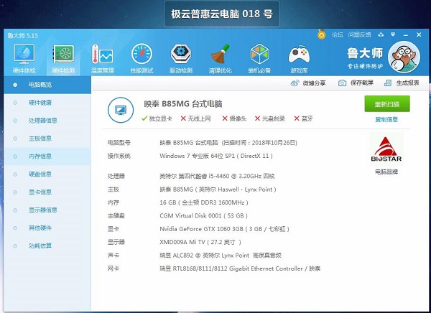Close the 鲁大师 window

coord(419,34)
